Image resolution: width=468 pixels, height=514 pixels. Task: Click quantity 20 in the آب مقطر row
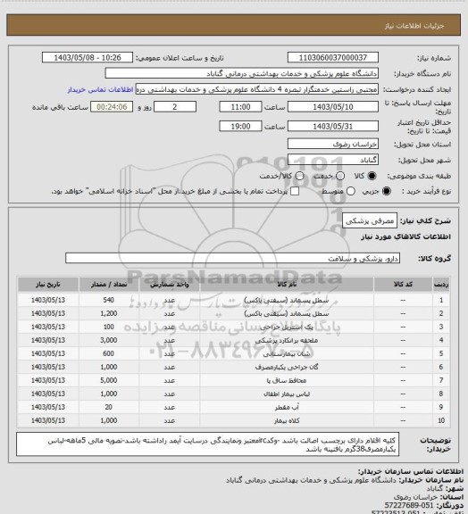click(x=109, y=407)
